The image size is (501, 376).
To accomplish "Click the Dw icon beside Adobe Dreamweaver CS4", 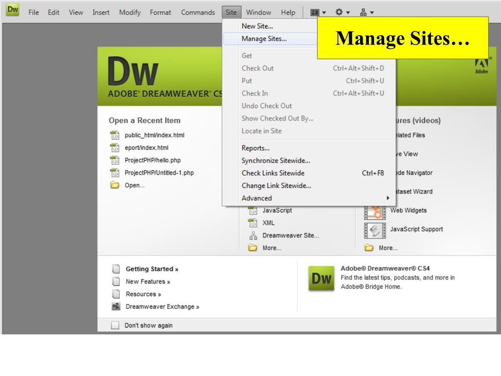I will tap(321, 278).
